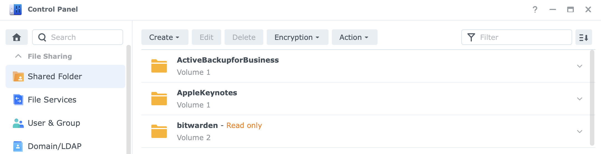Go to Control Panel home icon
This screenshot has width=601, height=154.
[x=17, y=37]
